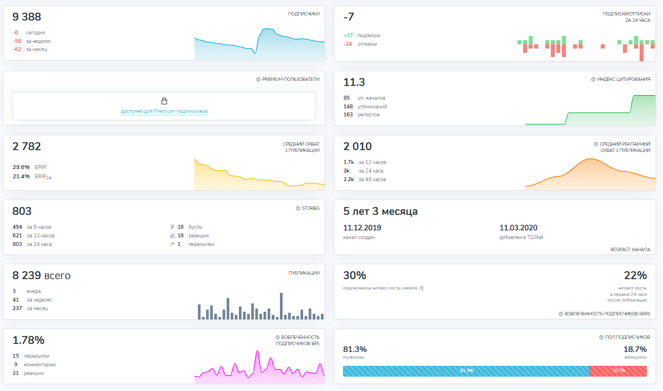
Task: Click the '-24 отписки' row
Action: point(360,44)
